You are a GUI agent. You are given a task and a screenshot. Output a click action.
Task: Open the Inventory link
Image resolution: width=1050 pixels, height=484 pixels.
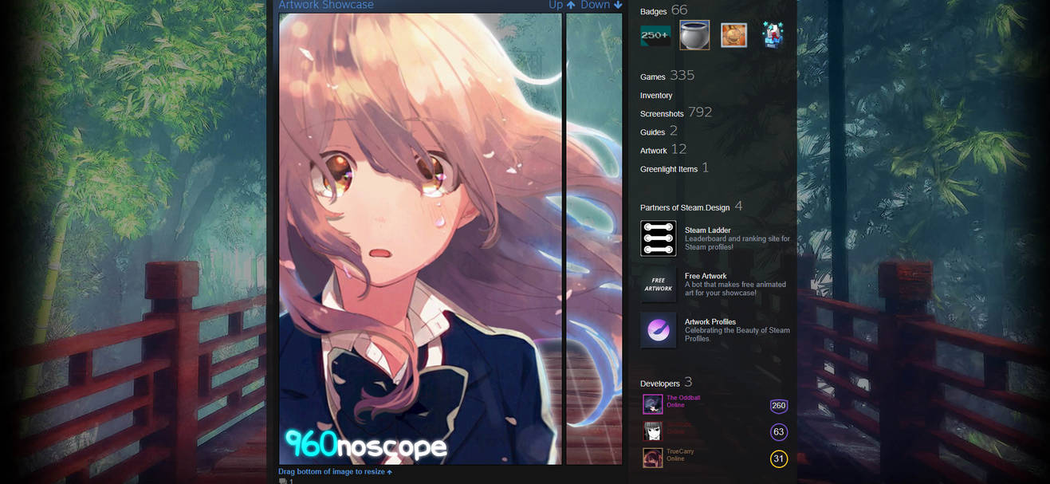656,96
